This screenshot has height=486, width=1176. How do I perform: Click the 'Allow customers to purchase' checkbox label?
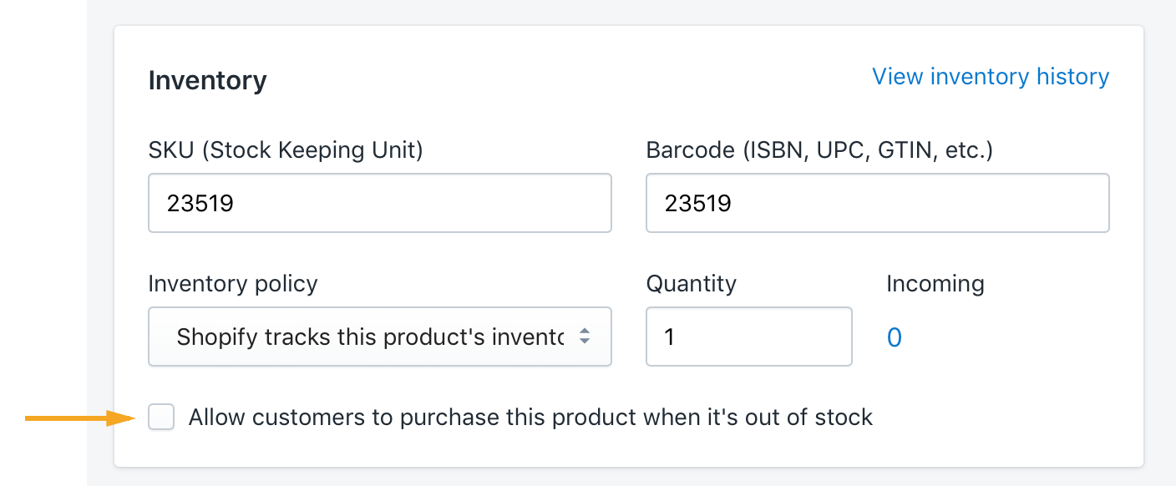coord(530,417)
